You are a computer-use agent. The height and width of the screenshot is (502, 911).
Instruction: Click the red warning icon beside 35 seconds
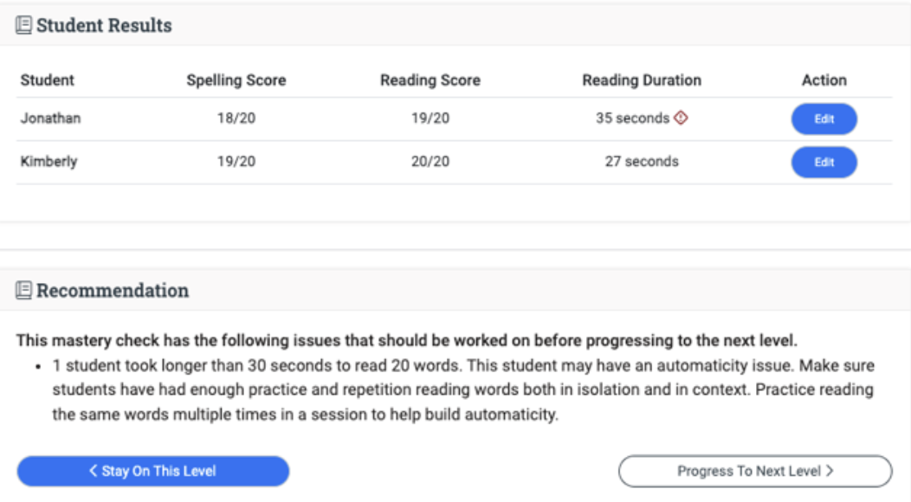pyautogui.click(x=681, y=118)
